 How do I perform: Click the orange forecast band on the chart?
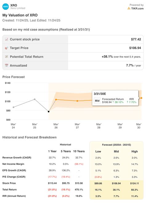78,105
